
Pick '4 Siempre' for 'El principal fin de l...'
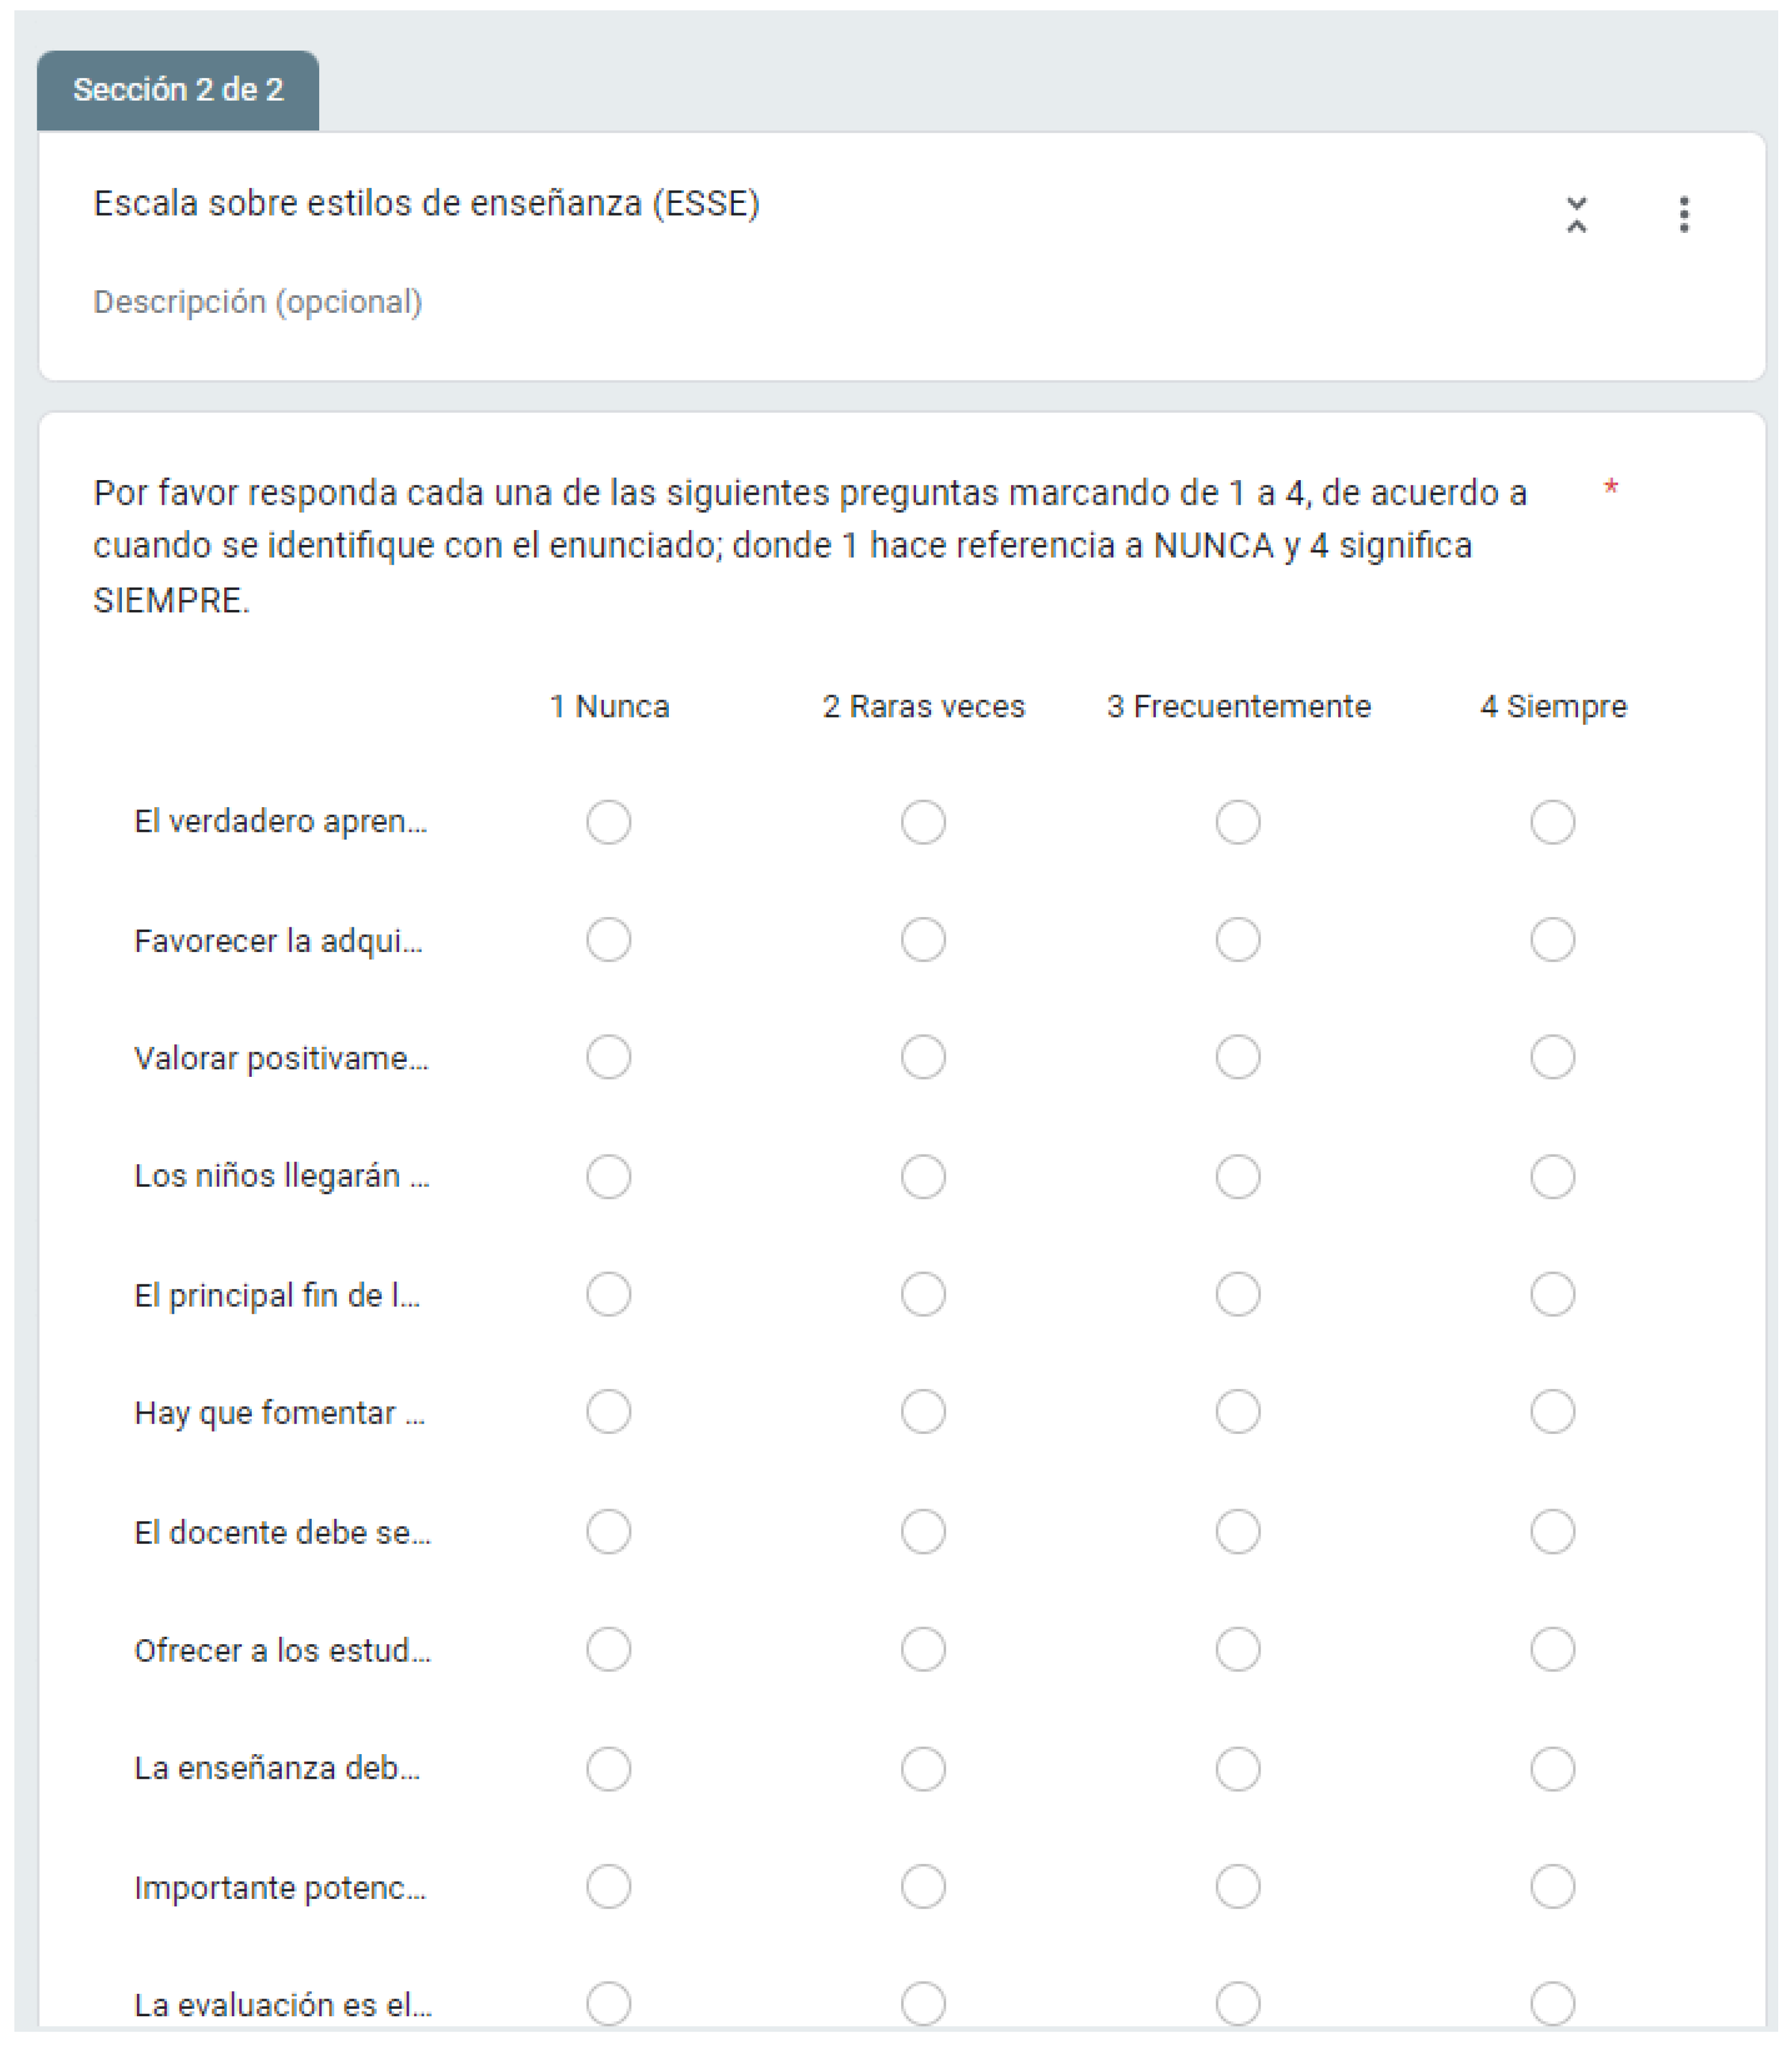tap(1552, 1294)
